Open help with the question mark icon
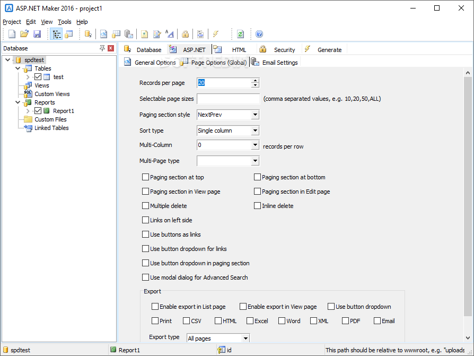 click(259, 34)
